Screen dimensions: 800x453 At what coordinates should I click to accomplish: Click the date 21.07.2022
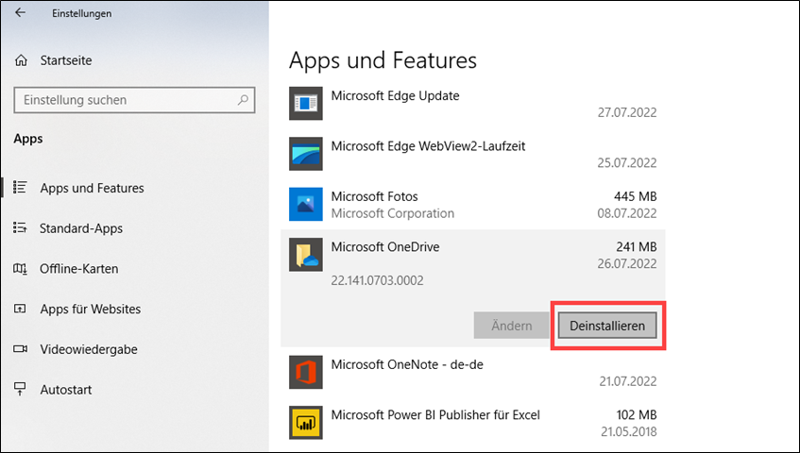[628, 381]
